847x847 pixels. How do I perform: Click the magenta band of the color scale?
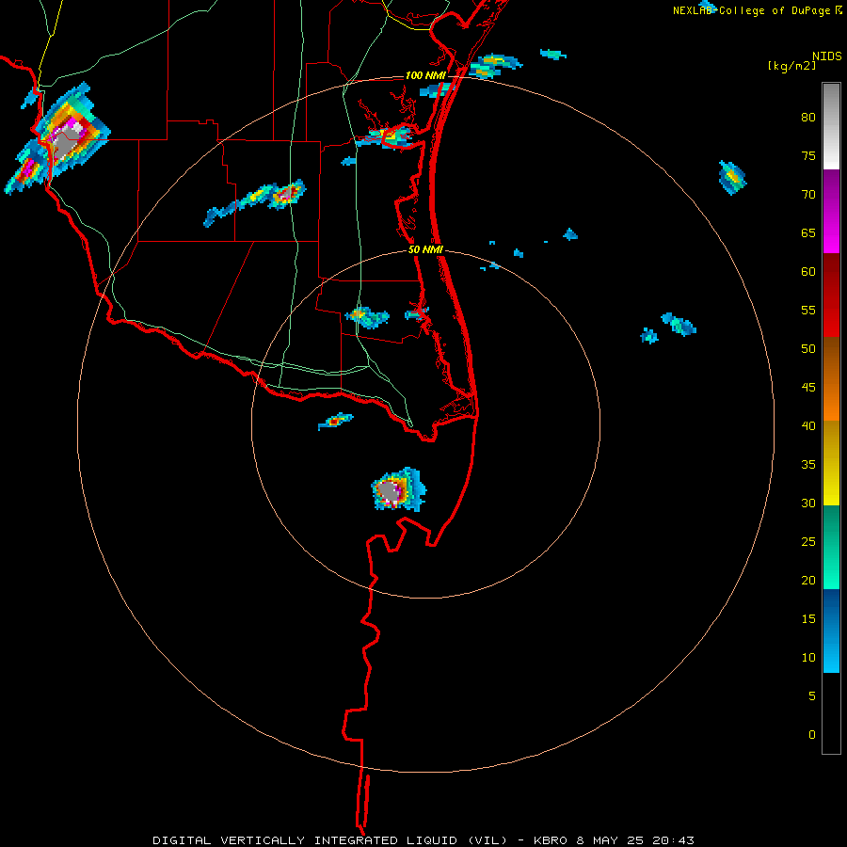[831, 211]
